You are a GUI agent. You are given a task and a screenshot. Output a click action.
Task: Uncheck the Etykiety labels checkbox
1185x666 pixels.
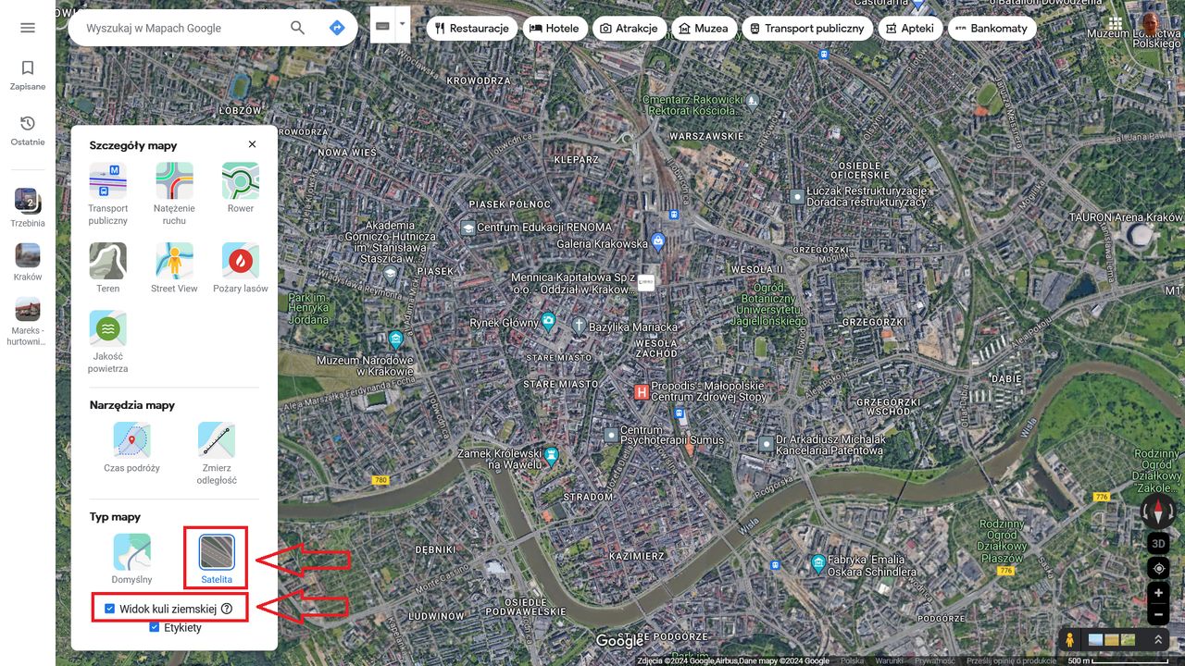(x=154, y=627)
